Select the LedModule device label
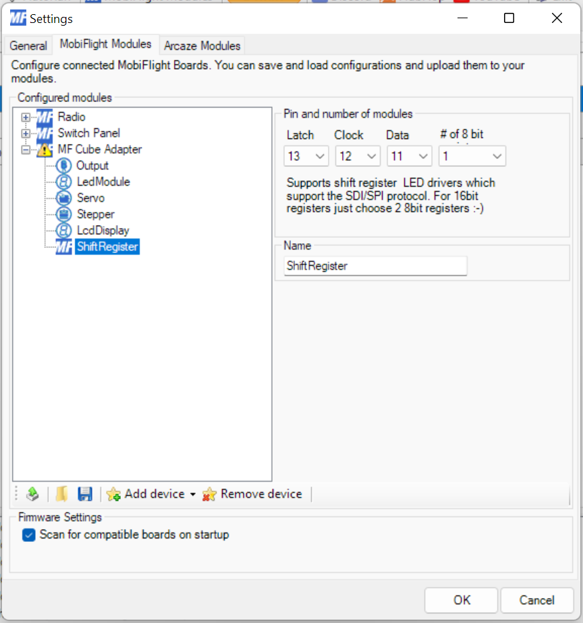The height and width of the screenshot is (623, 583). click(103, 182)
